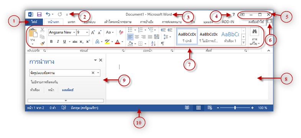The height and width of the screenshot is (138, 301).
Task: Collapse the ribbon with the chevron
Action: click(x=268, y=50)
